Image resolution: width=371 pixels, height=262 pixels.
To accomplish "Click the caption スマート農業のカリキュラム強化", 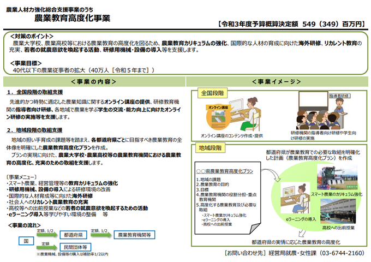I will coord(337,194).
